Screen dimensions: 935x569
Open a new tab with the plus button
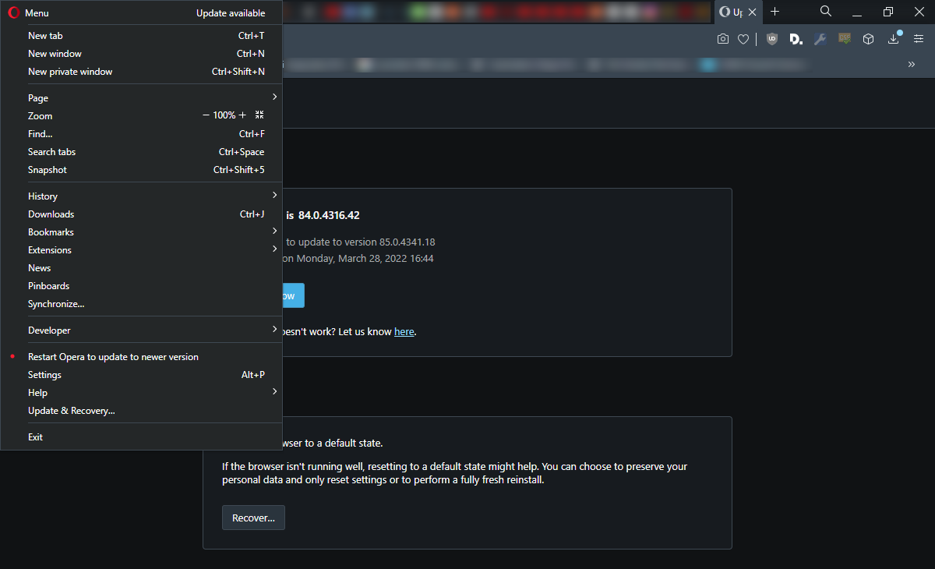coord(774,12)
